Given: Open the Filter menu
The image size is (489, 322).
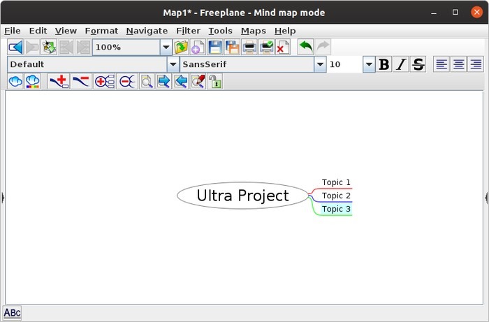Looking at the screenshot, I should pyautogui.click(x=188, y=31).
